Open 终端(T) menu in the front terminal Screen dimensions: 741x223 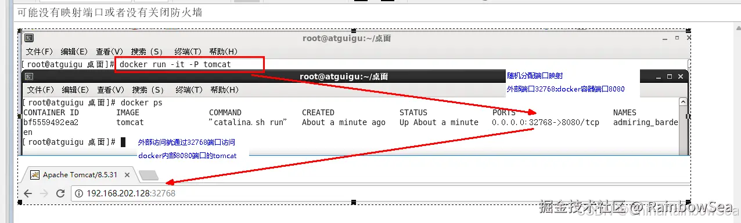pyautogui.click(x=189, y=90)
